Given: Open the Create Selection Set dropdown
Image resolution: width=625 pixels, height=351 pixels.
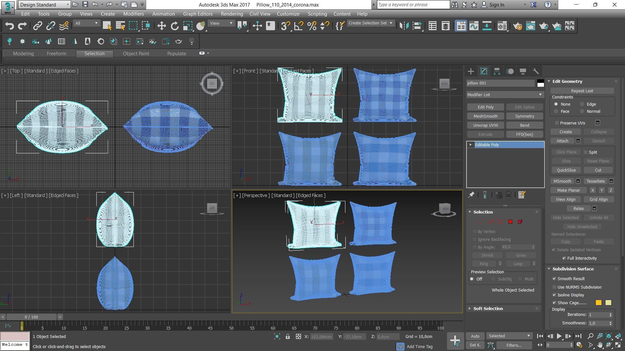Looking at the screenshot, I should pyautogui.click(x=370, y=23).
